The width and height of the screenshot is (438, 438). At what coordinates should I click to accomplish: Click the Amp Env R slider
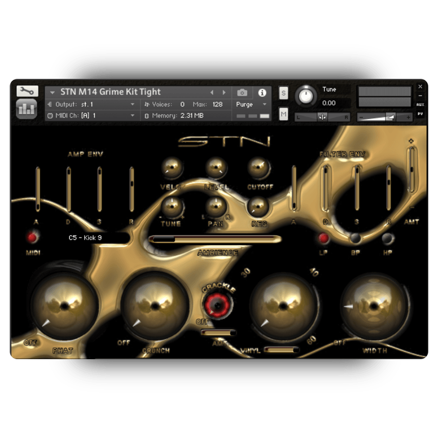tap(131, 189)
